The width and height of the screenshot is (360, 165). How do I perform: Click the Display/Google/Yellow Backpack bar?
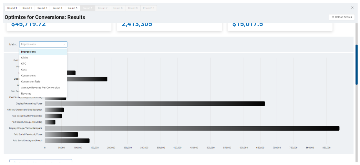192,128
